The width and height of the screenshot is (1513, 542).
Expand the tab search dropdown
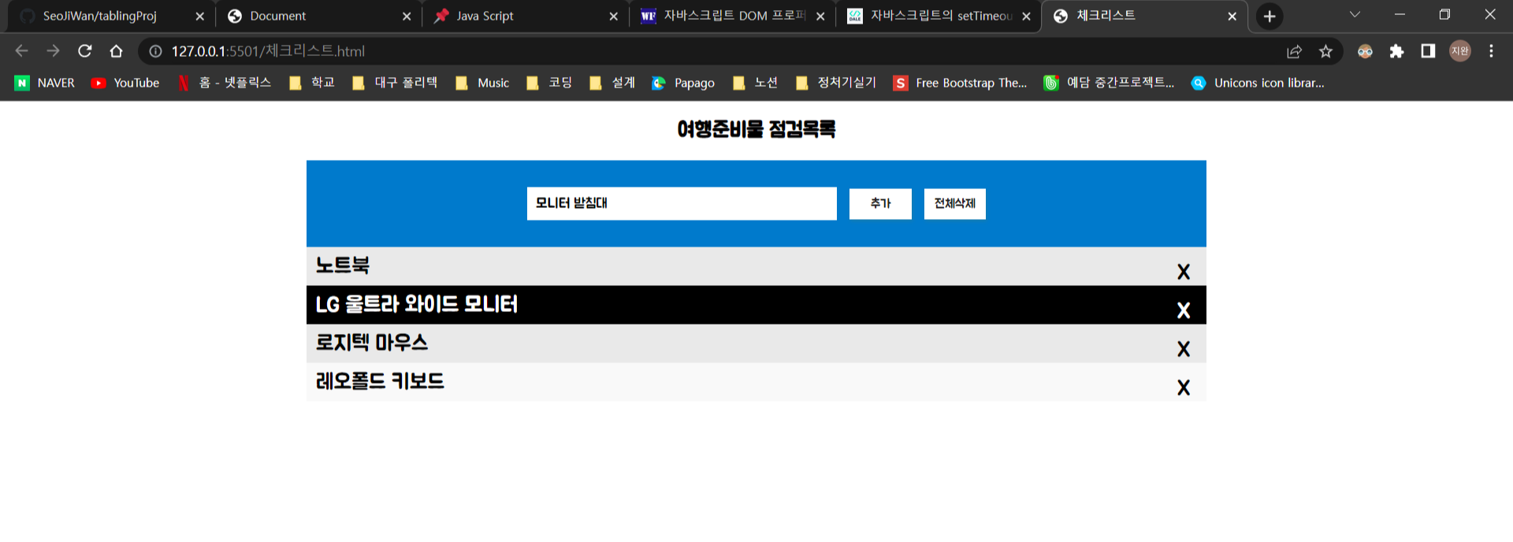[x=1355, y=15]
